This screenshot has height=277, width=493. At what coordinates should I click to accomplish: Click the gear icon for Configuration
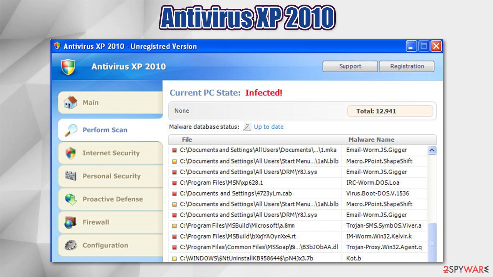point(70,245)
